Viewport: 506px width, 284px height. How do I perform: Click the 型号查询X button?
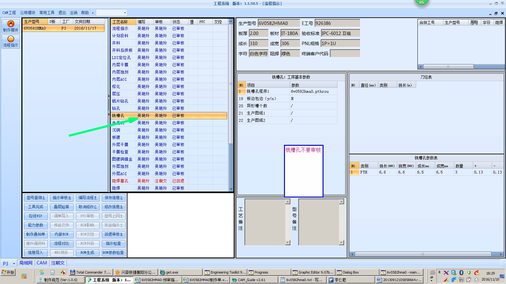[36, 198]
